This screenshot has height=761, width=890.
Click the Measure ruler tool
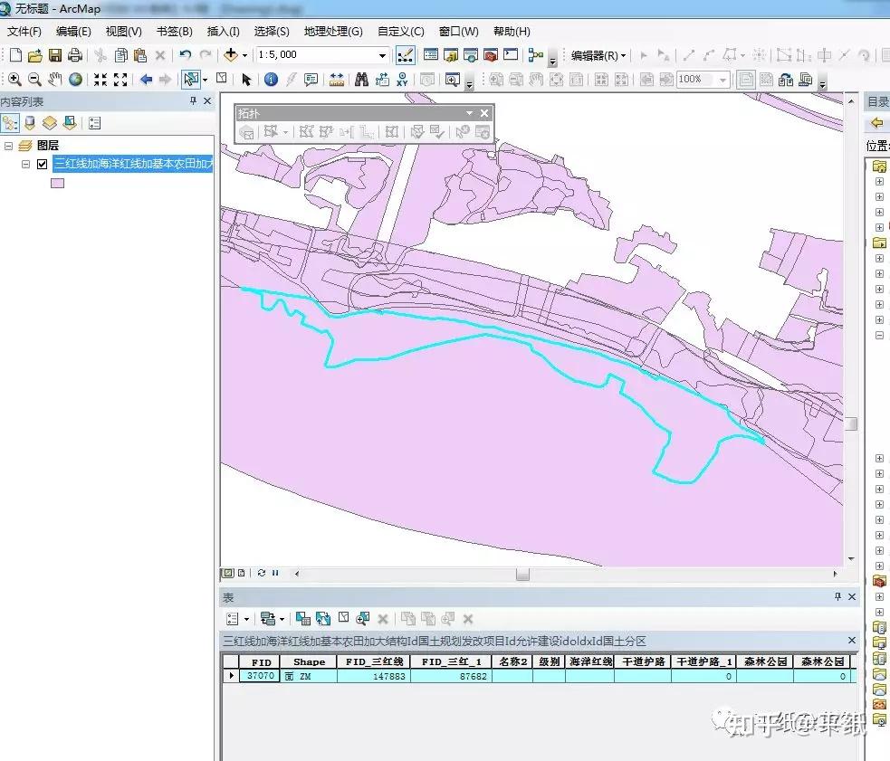336,80
